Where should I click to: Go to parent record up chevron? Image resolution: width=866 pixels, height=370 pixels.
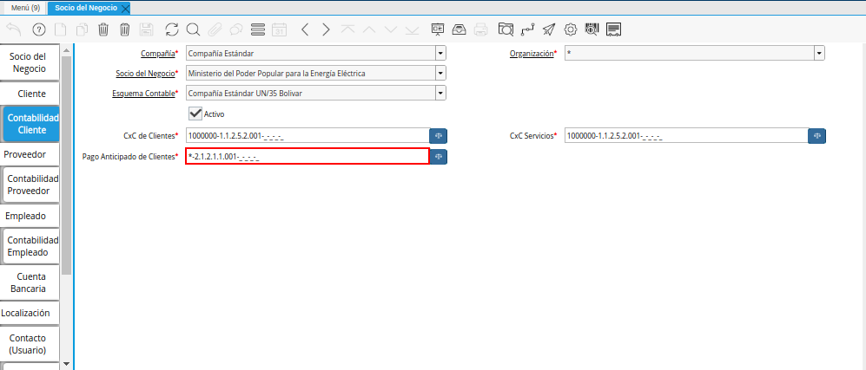click(369, 29)
